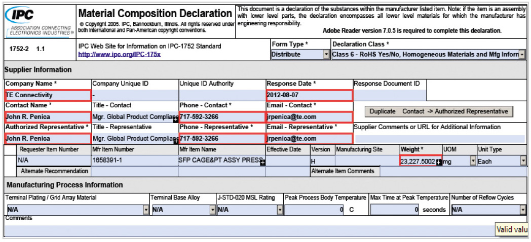Click the Material Composition Declaration title
The image size is (531, 242).
click(155, 14)
